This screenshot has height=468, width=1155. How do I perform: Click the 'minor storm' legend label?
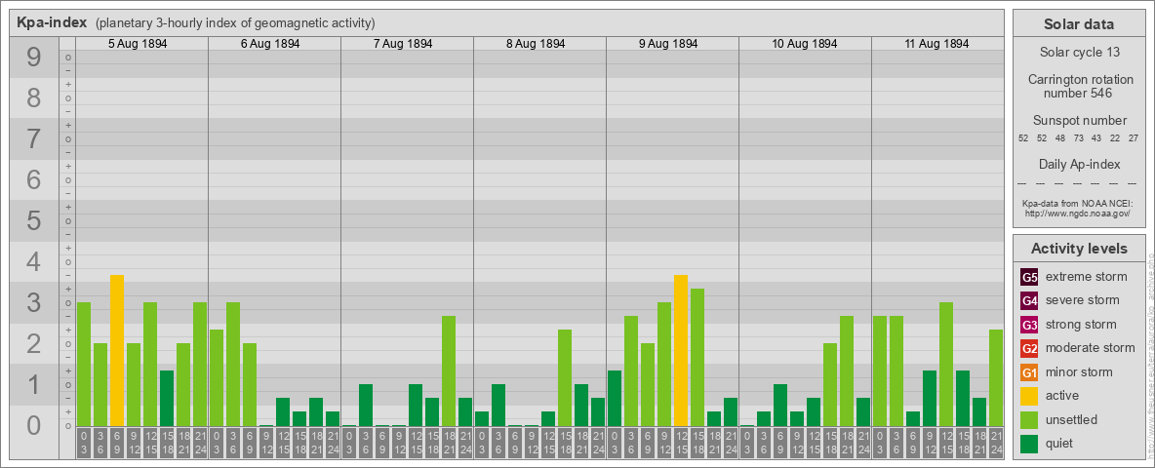coord(1079,372)
